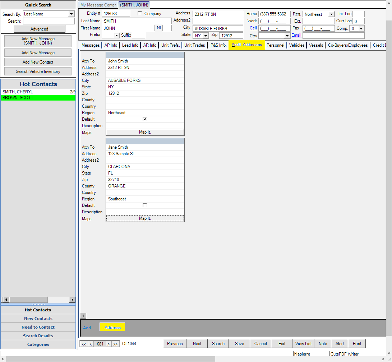Expand the State dropdown in header
The height and width of the screenshot is (362, 392).
tap(206, 36)
